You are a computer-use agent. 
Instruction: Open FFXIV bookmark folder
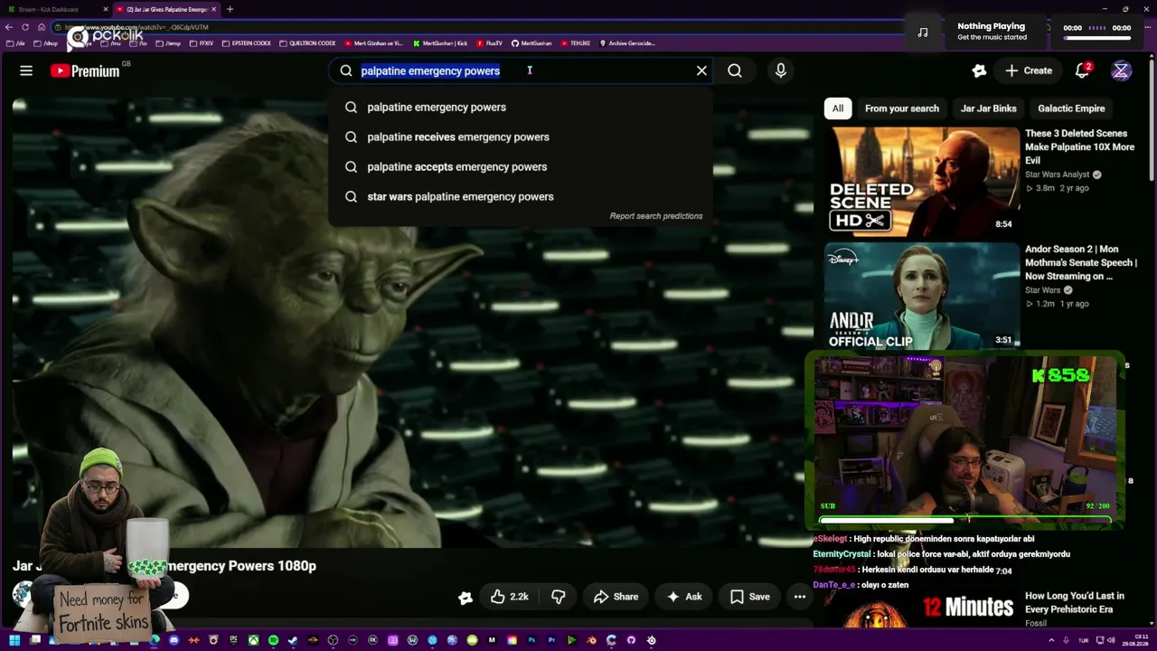click(x=202, y=42)
